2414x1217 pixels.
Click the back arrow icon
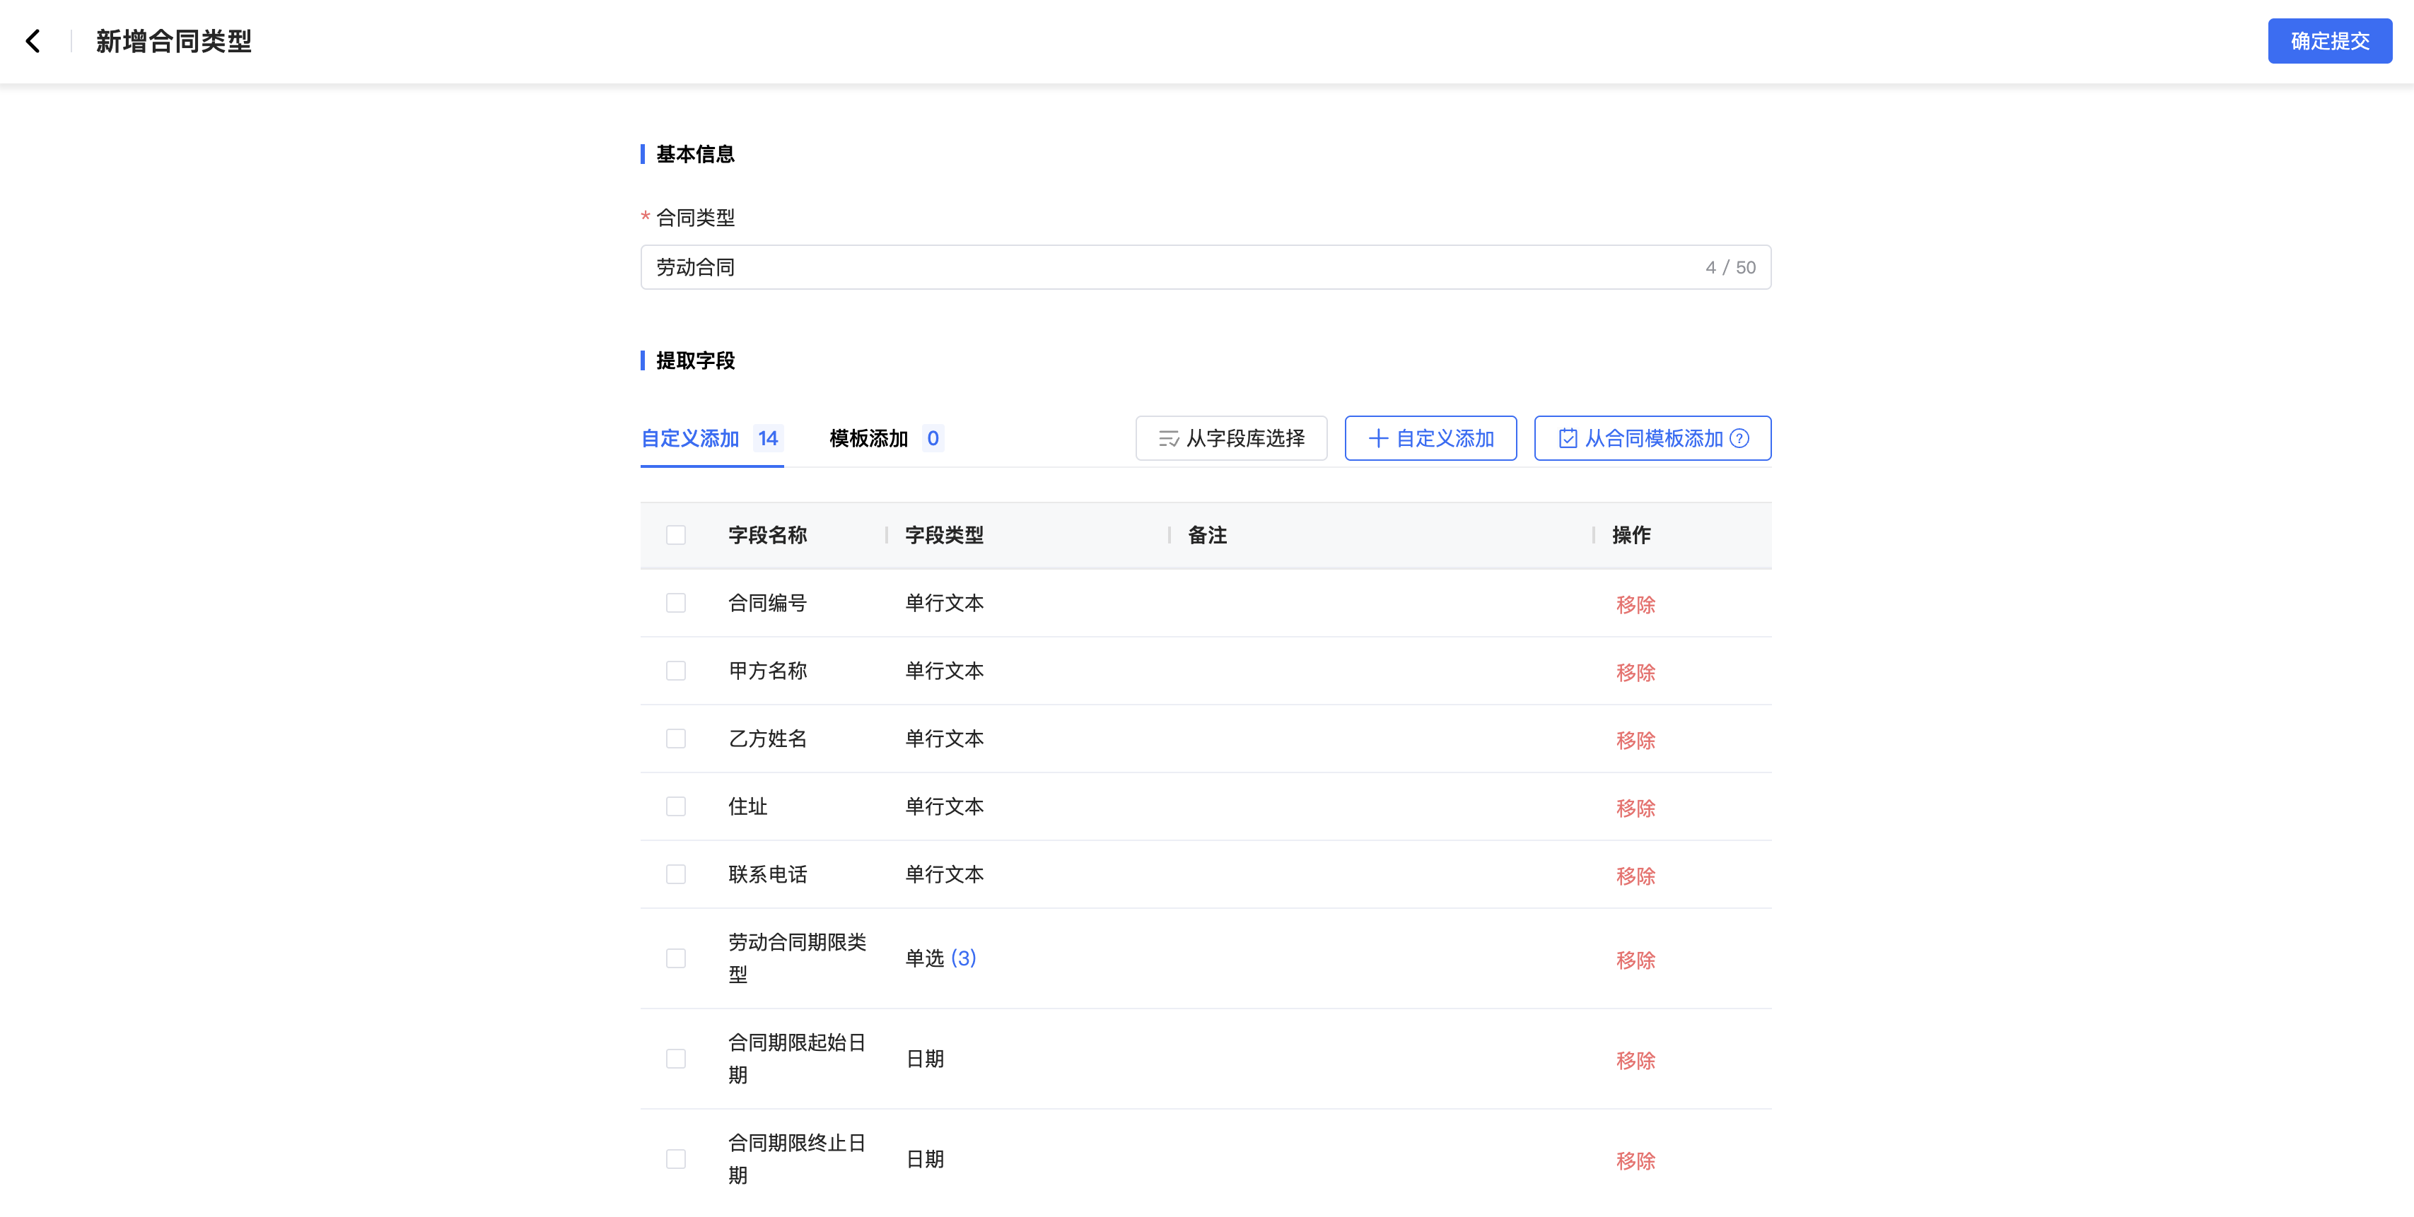coord(34,41)
